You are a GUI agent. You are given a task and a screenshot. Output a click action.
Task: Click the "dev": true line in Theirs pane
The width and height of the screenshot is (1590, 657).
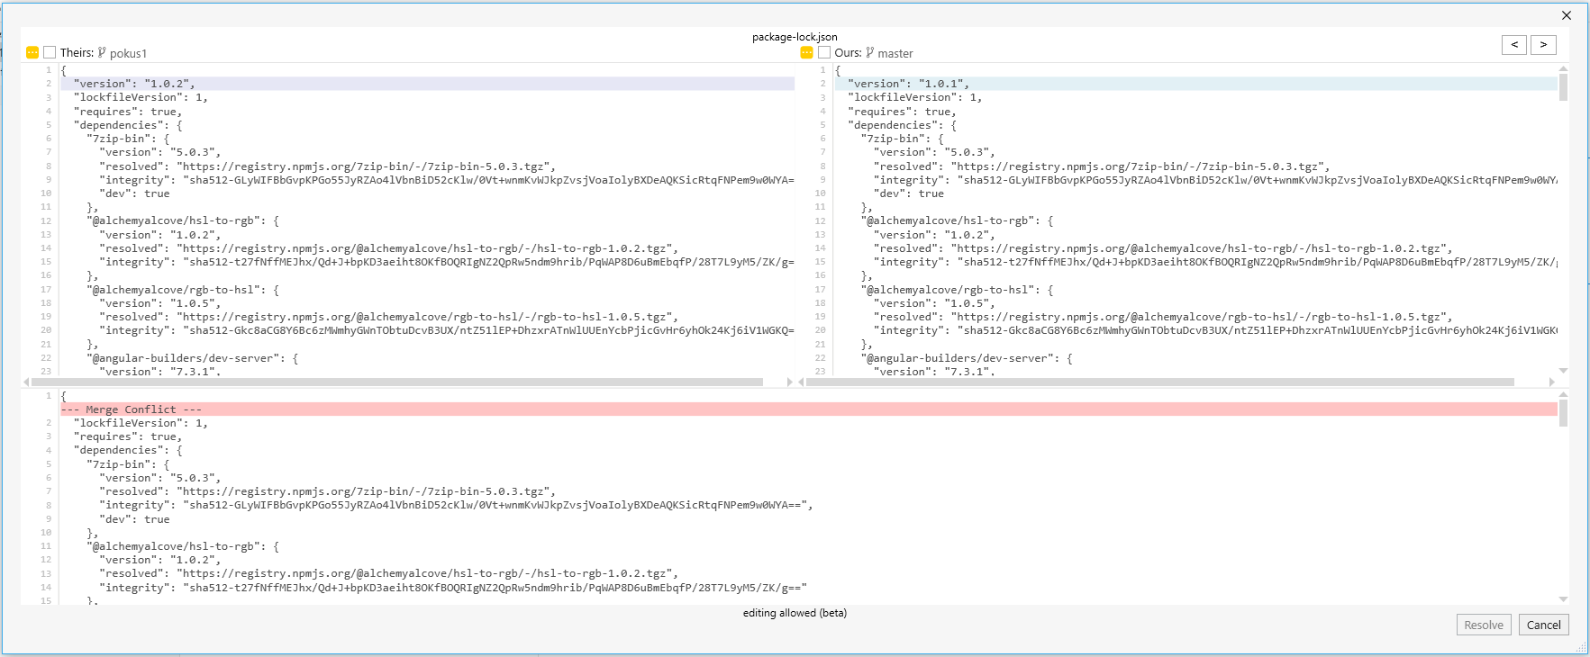(x=134, y=193)
